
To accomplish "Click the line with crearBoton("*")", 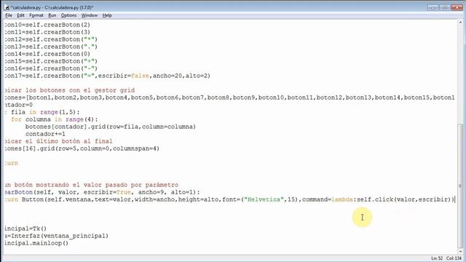I will [51, 39].
